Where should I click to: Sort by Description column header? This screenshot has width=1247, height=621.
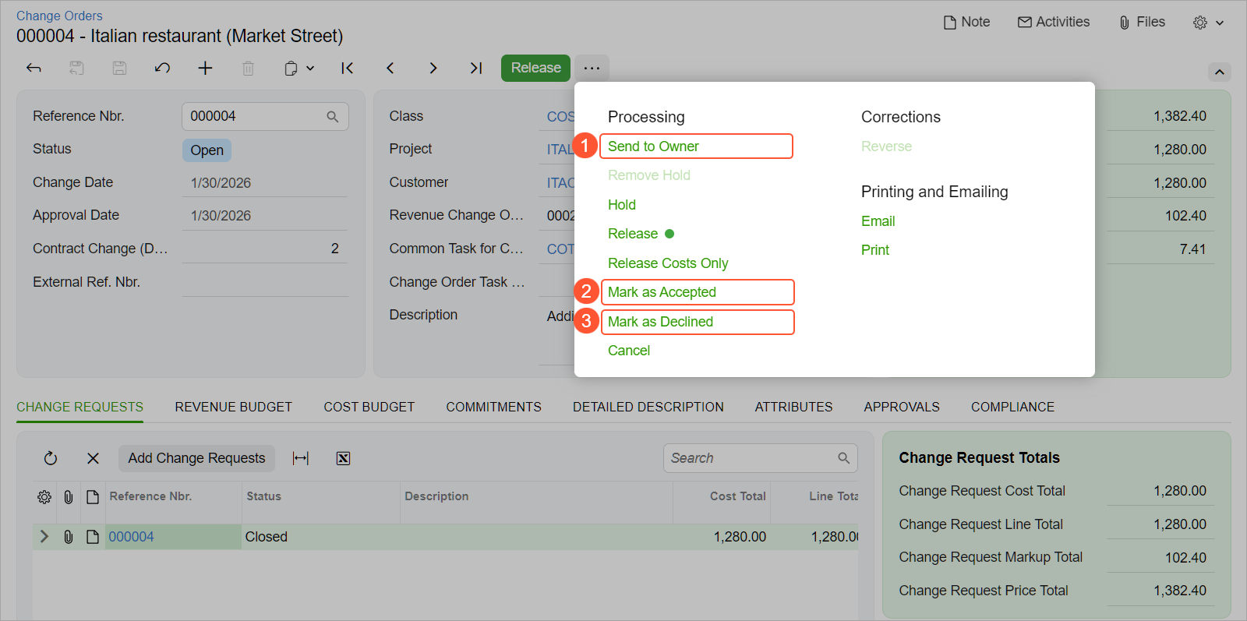click(436, 496)
